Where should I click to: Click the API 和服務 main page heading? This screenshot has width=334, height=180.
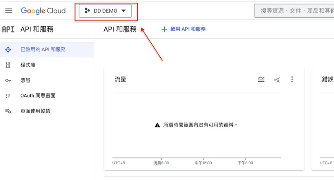(x=120, y=29)
